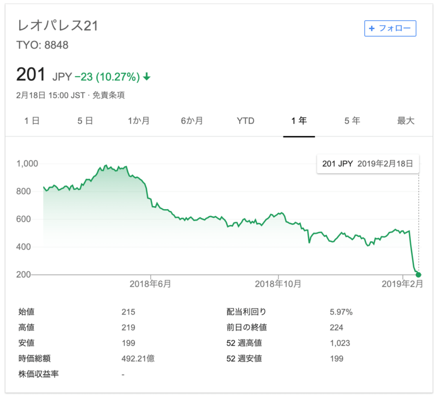Click the 2018年6月 axis label
The height and width of the screenshot is (398, 438).
coord(150,284)
